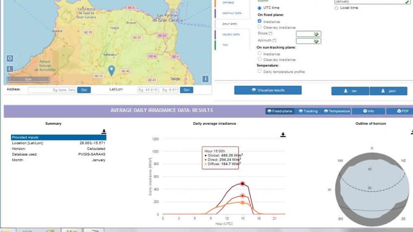The width and height of the screenshot is (413, 232).
Task: Open the Month dropdown showing January
Action: pos(372,2)
